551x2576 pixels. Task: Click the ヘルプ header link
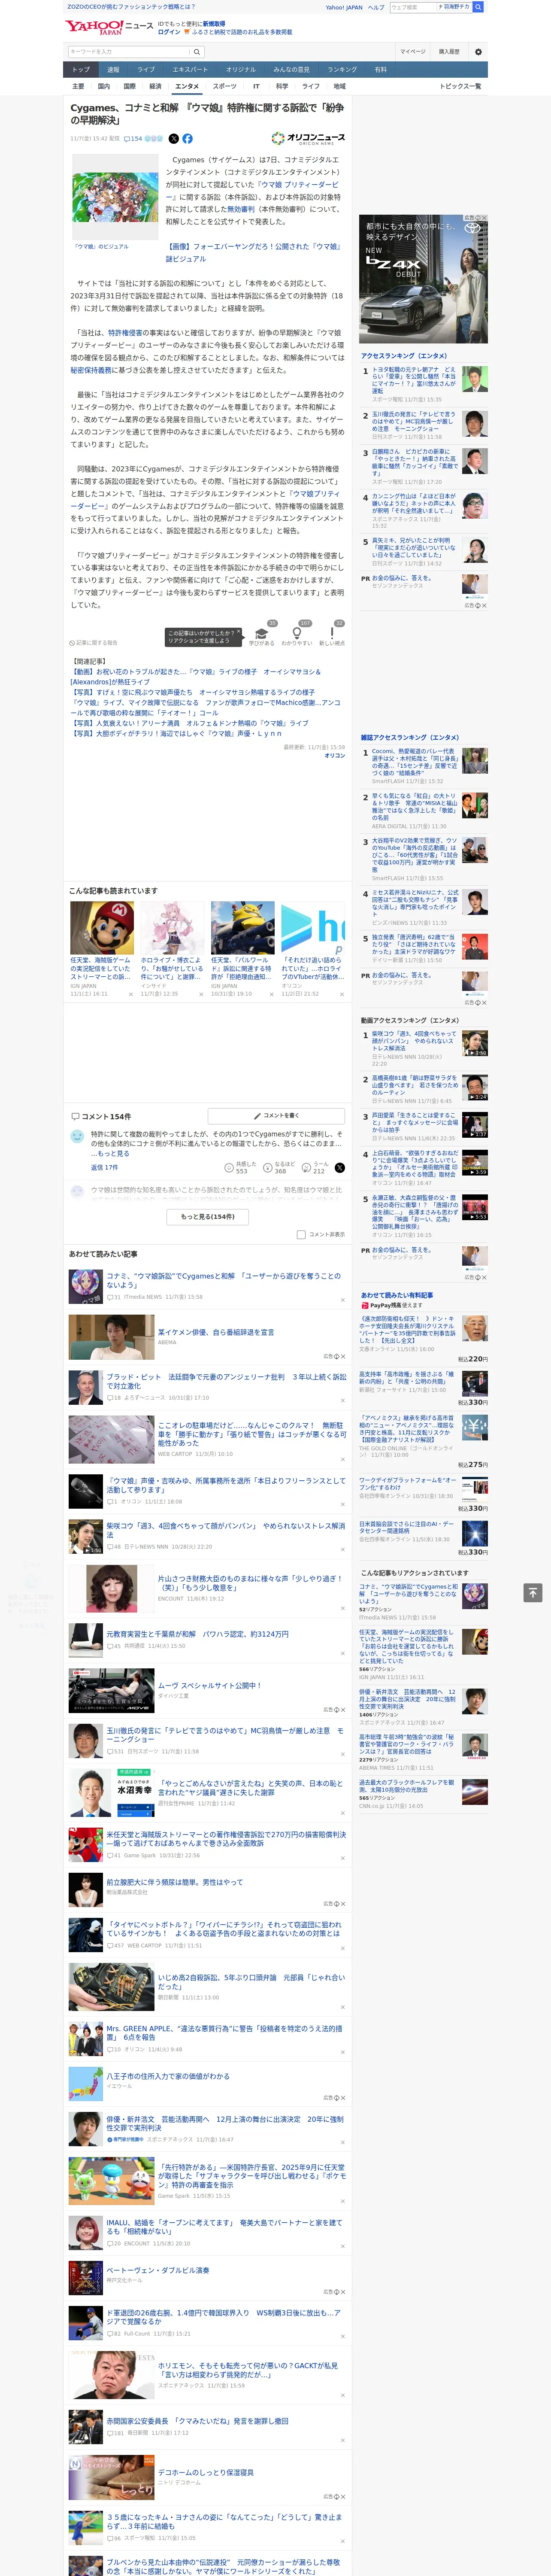coord(376,7)
